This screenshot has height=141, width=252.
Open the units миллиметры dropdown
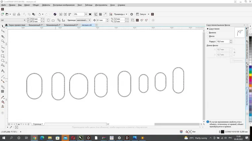click(x=89, y=20)
